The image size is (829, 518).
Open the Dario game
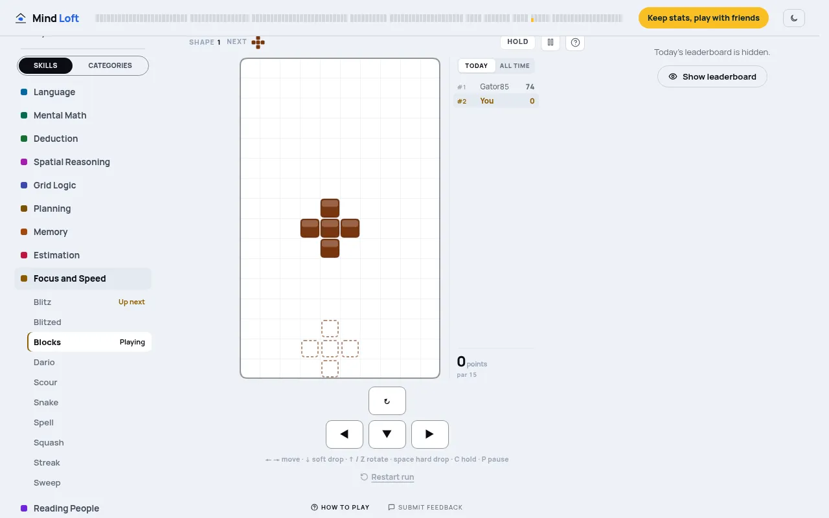coord(89,362)
